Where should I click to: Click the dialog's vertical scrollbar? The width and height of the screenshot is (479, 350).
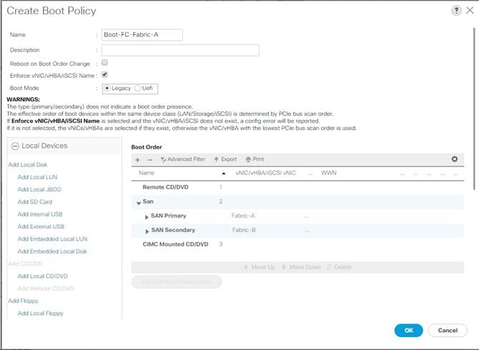point(474,109)
